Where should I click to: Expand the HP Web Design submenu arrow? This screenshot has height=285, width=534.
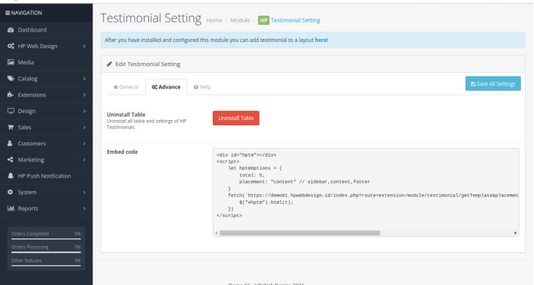pos(84,46)
